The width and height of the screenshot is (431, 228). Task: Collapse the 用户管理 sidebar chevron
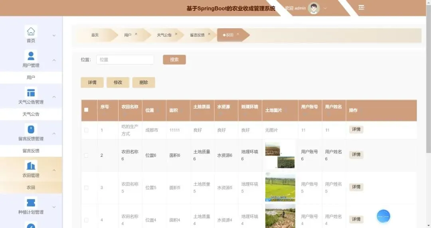tap(54, 60)
